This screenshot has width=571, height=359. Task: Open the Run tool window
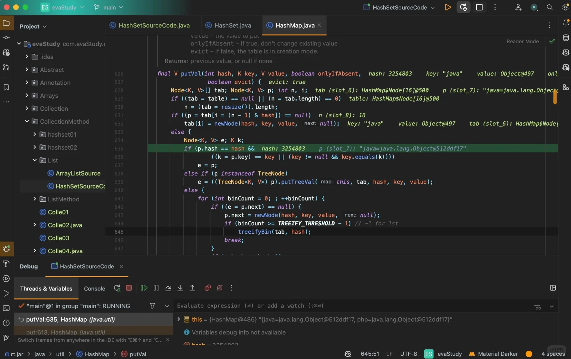click(6, 293)
